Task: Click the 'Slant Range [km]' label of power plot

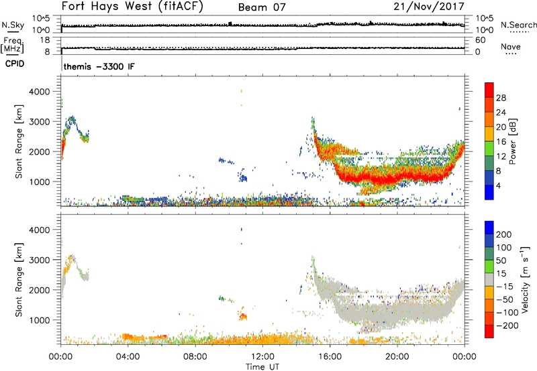Action: click(19, 141)
